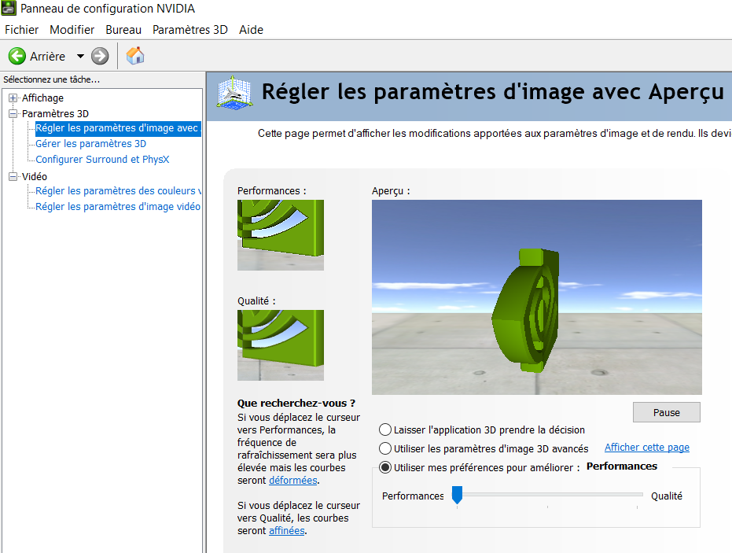Open Gérer les paramètres 3D
The width and height of the screenshot is (732, 553).
91,144
